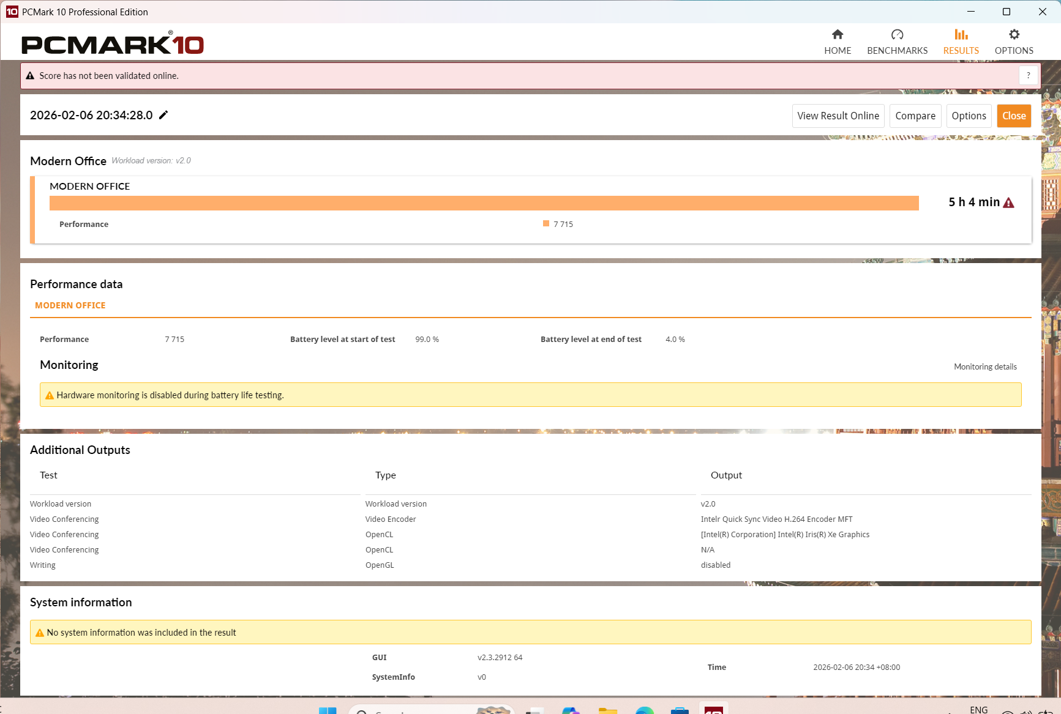Close the result with the orange Close button
Screen dimensions: 1061x714
1014,116
